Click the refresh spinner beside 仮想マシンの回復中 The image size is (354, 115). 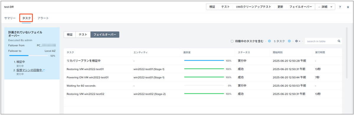pyautogui.click(x=44, y=70)
